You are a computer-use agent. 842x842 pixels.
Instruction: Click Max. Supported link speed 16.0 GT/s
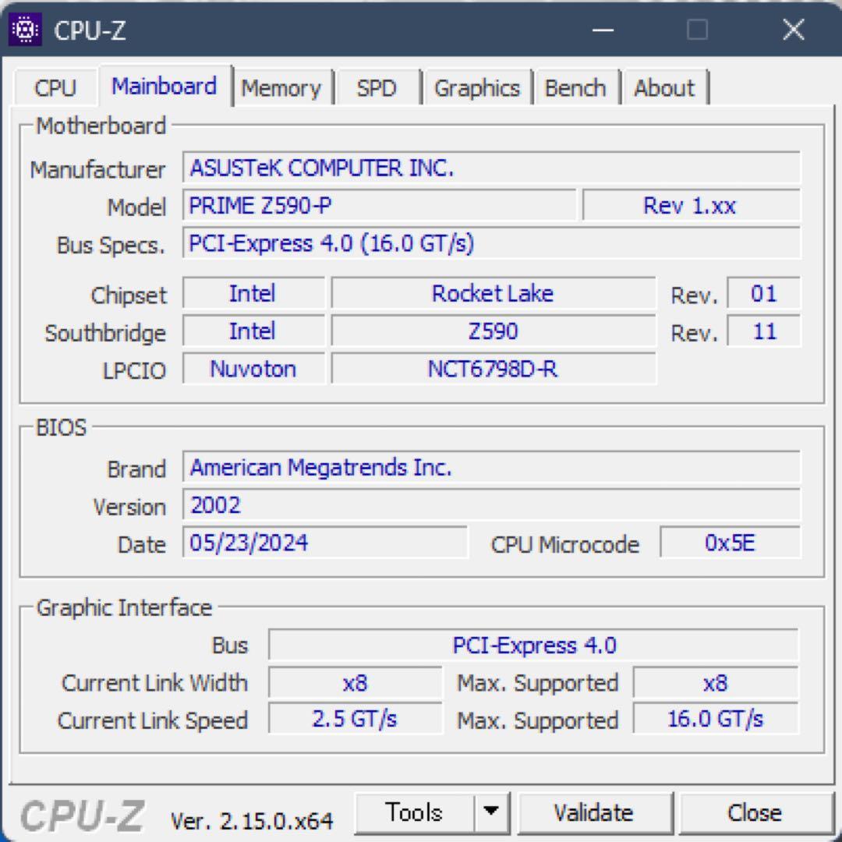click(715, 719)
